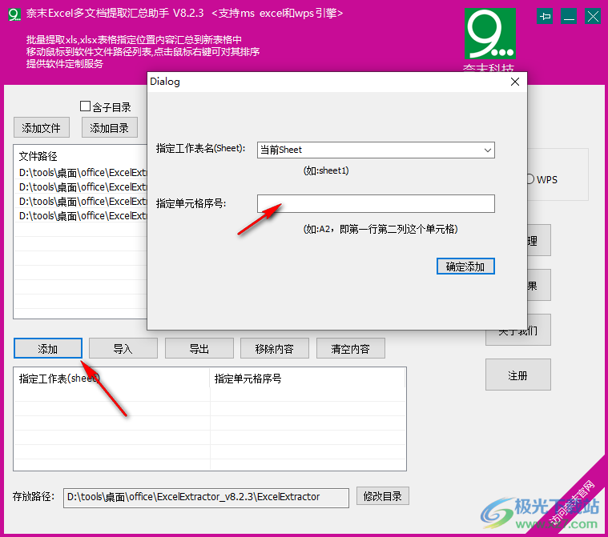
Task: Click the large green 9 company logo
Action: point(490,34)
